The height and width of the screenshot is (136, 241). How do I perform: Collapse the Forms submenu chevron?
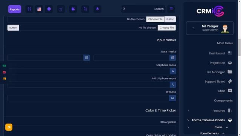click(188, 127)
